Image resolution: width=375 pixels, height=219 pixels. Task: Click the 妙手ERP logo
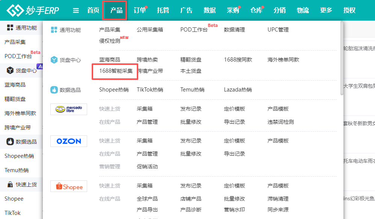coord(33,10)
